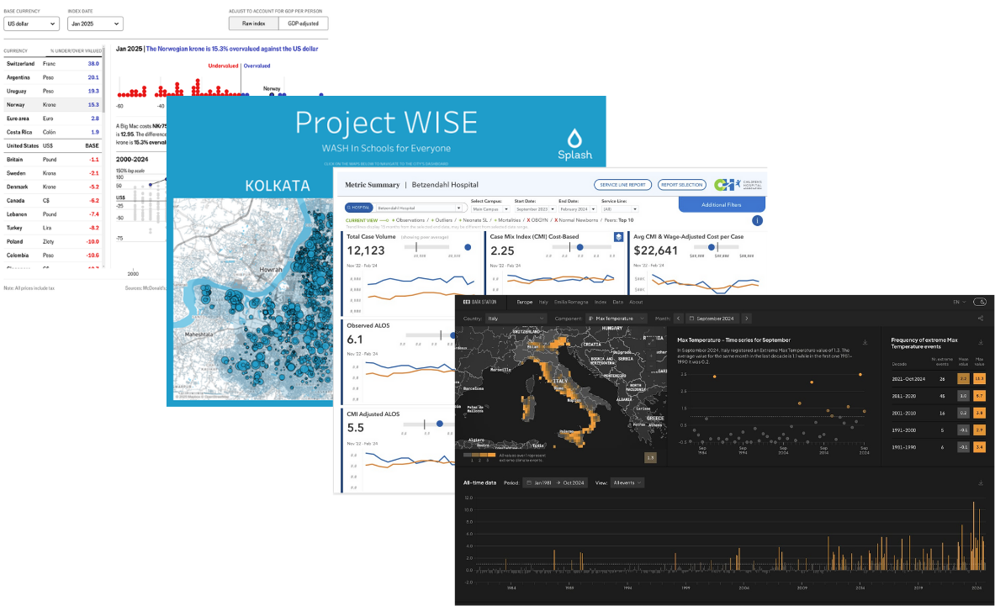
Task: Click the 2021-Oct 2024 decade row
Action: pyautogui.click(x=938, y=378)
